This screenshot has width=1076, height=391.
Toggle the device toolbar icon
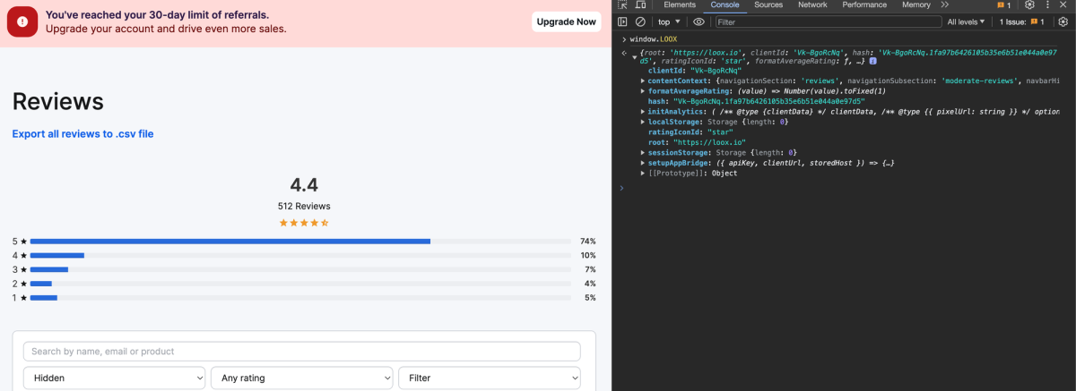pyautogui.click(x=642, y=5)
